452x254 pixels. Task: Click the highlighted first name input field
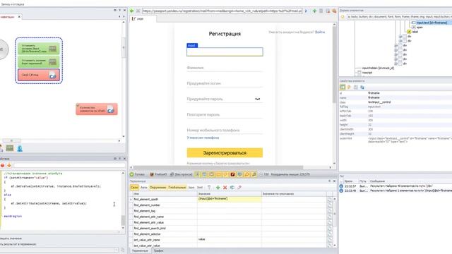225,52
